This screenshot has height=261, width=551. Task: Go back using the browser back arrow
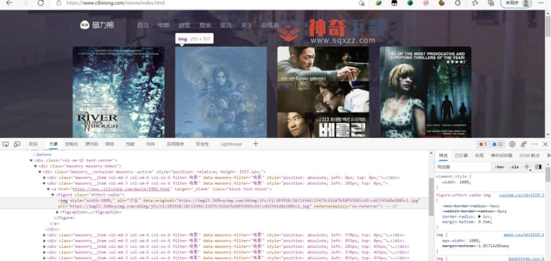(x=9, y=3)
